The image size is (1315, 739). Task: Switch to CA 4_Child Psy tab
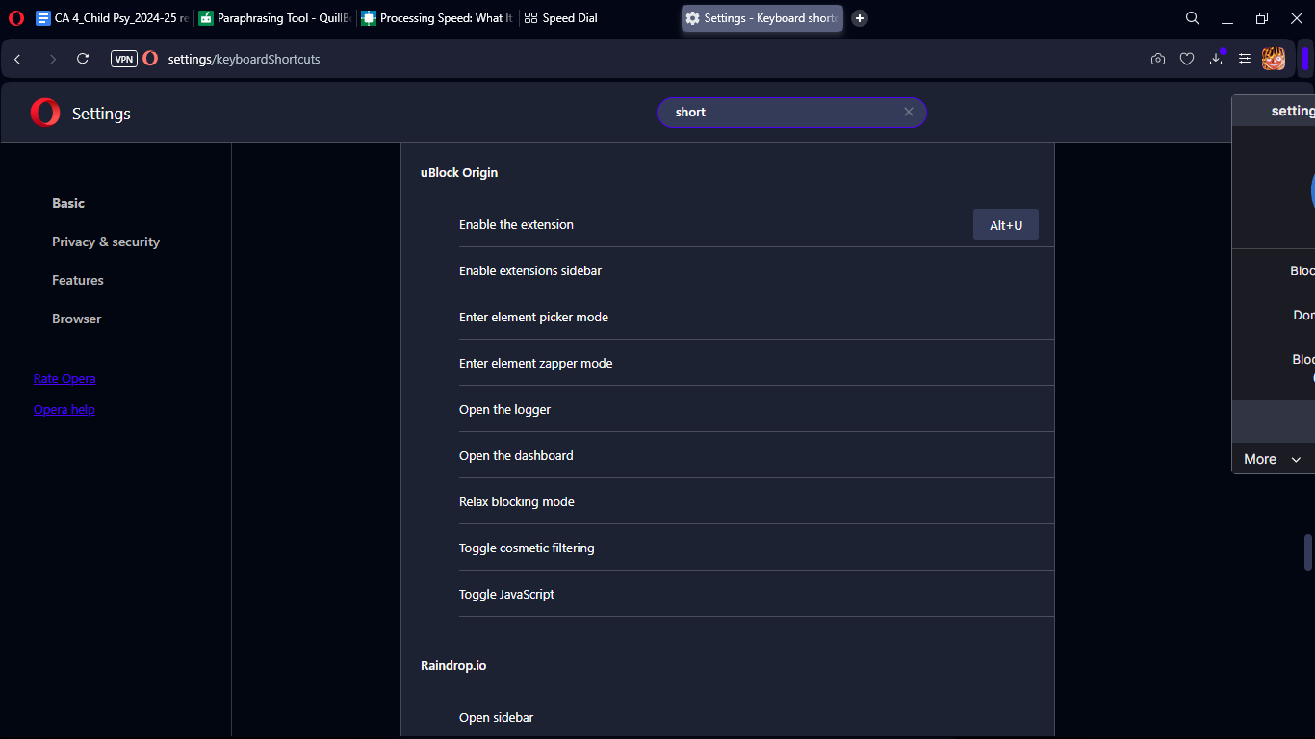pos(112,18)
